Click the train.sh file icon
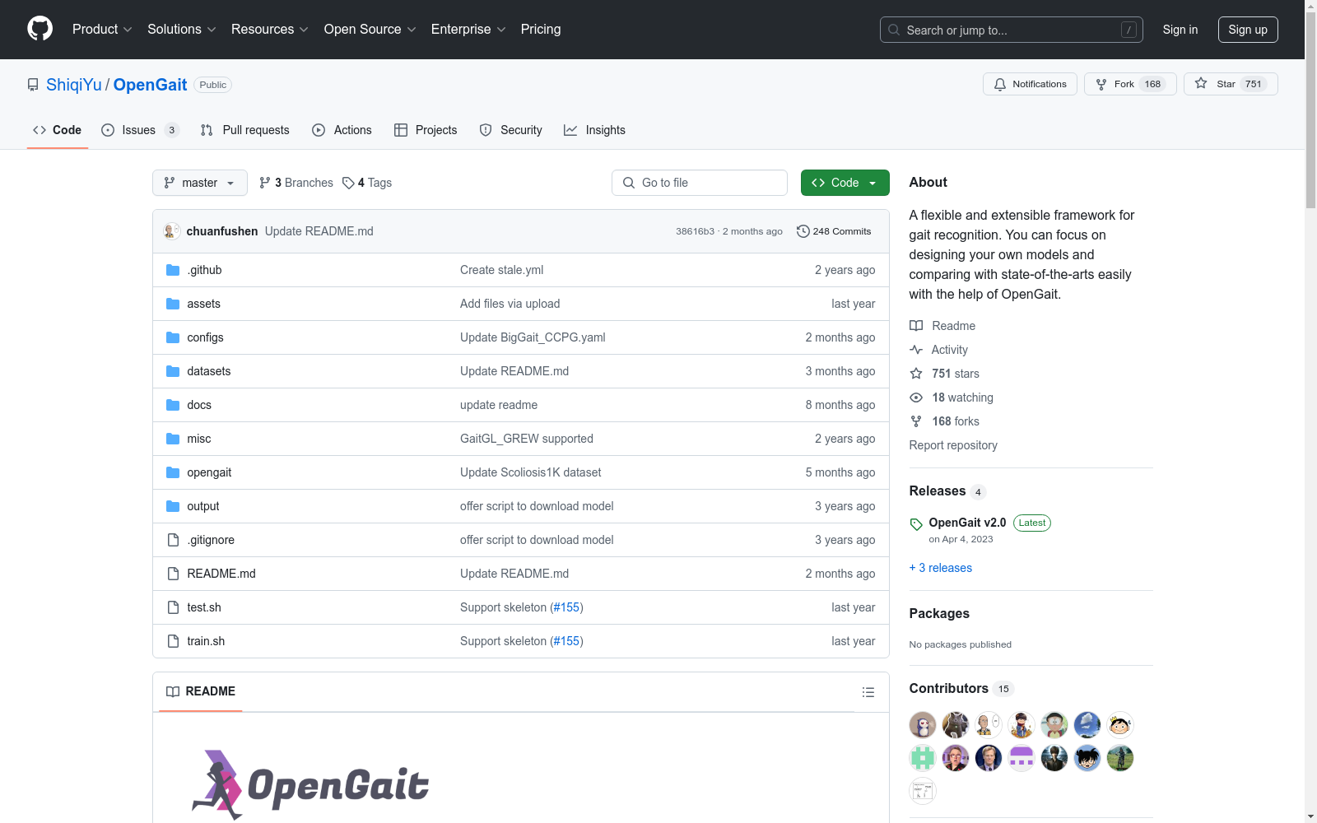This screenshot has height=823, width=1317. 173,641
